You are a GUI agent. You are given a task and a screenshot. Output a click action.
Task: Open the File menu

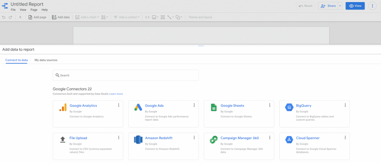click(x=13, y=10)
